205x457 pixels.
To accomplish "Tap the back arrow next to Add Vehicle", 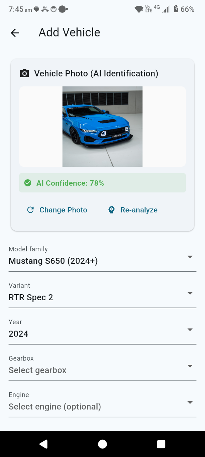I will (x=14, y=33).
